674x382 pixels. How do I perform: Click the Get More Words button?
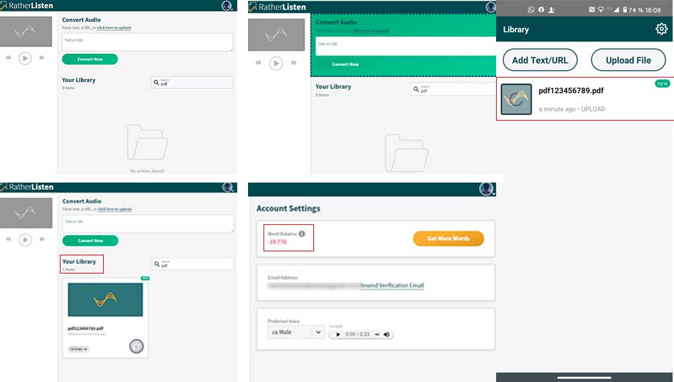pos(448,238)
